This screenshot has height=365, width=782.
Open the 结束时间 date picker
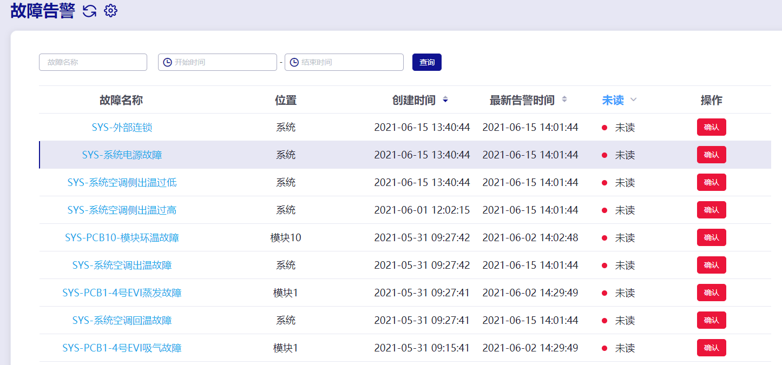pos(344,62)
